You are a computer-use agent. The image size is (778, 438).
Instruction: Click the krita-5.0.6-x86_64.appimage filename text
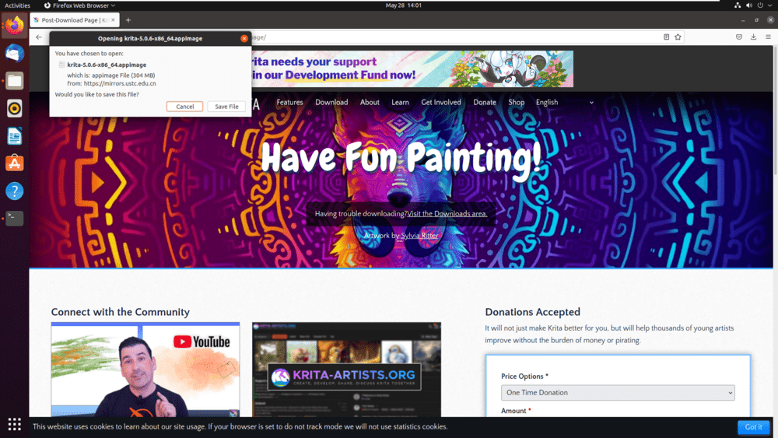107,65
